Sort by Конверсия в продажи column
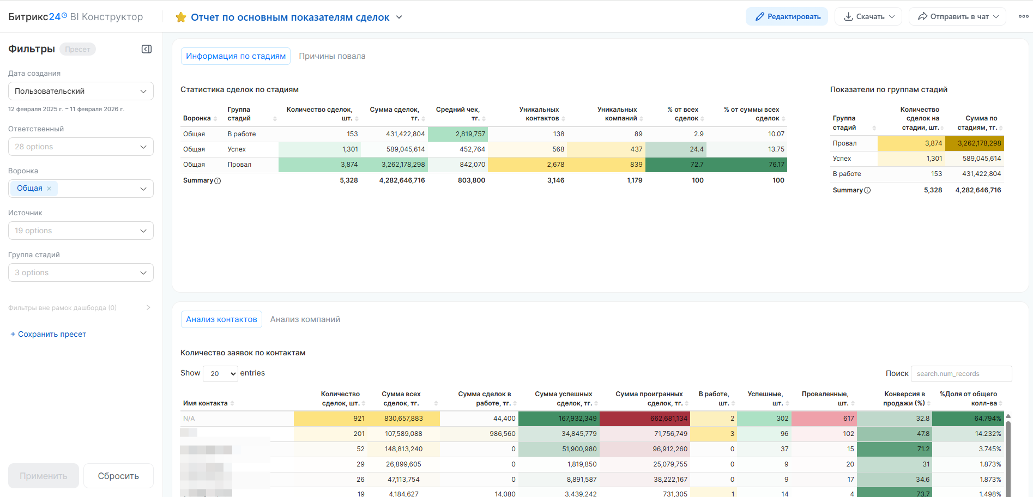1033x497 pixels. pos(904,398)
